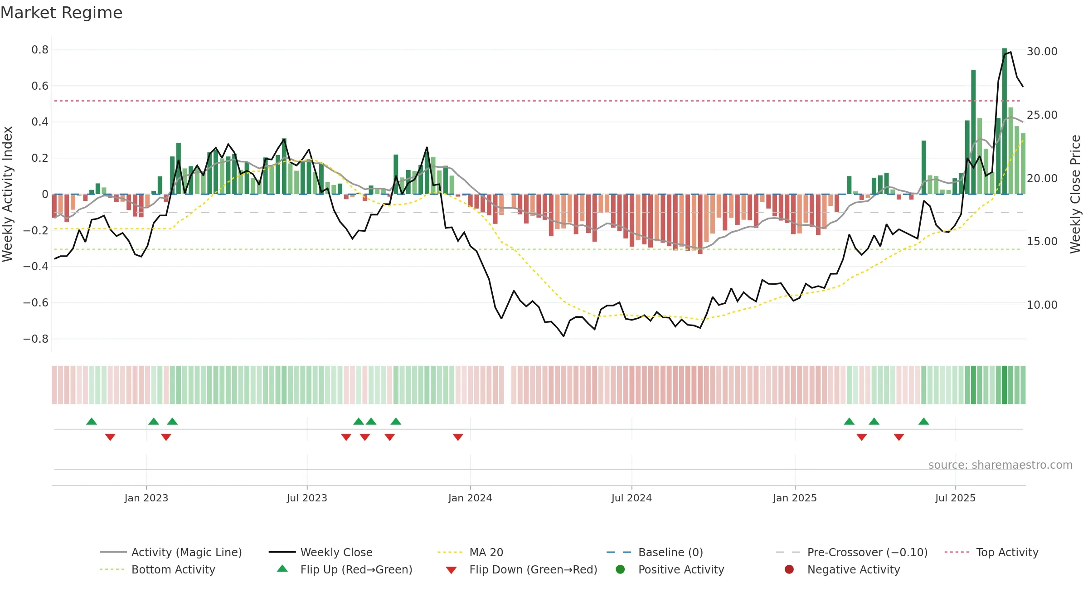
Task: Toggle the Flip Up (Red→Green) legend entry
Action: (345, 569)
